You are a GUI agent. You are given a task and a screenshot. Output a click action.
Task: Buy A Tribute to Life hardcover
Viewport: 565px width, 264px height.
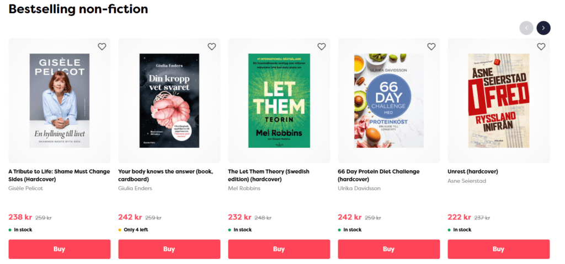coord(60,249)
